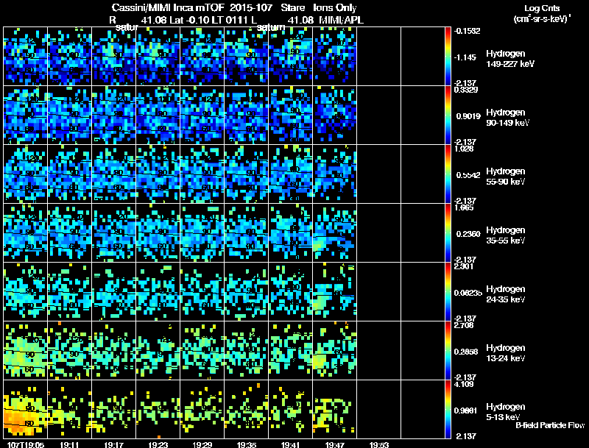Click the 'Hydrogen 90-149 keV' row label

pos(508,118)
